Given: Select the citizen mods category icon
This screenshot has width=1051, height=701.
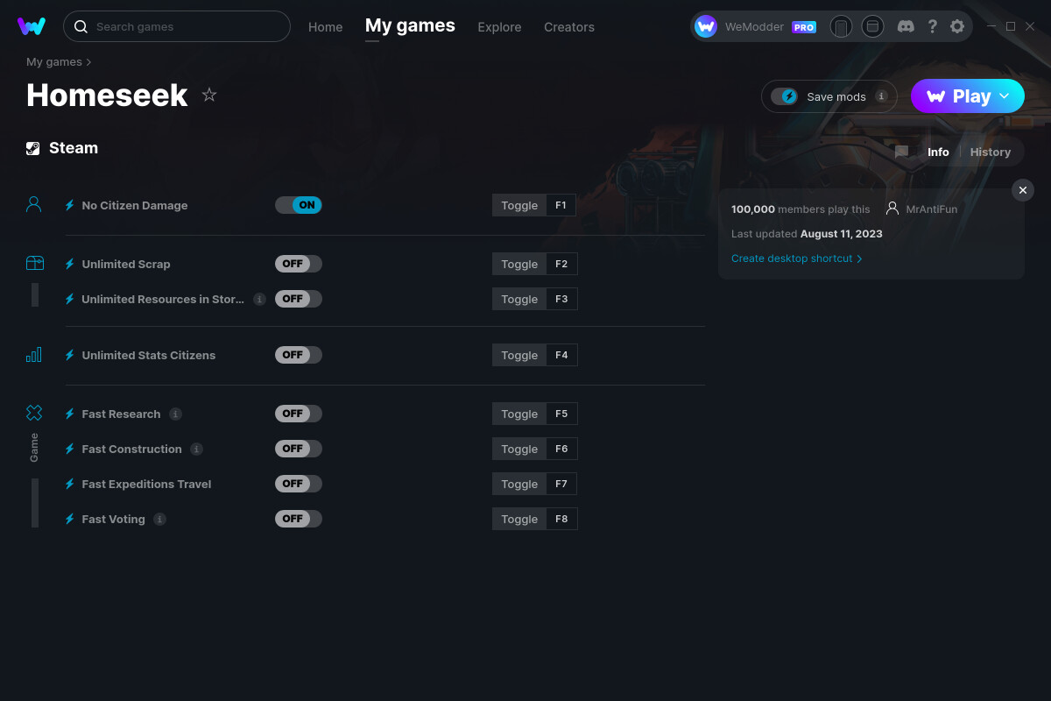Looking at the screenshot, I should 33,203.
